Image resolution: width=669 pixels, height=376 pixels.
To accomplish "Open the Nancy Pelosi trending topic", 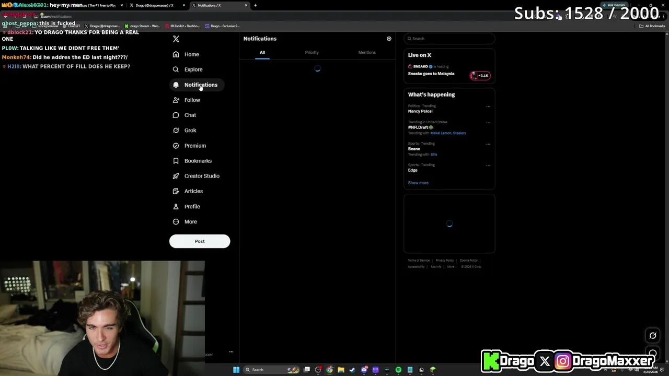I will point(420,111).
